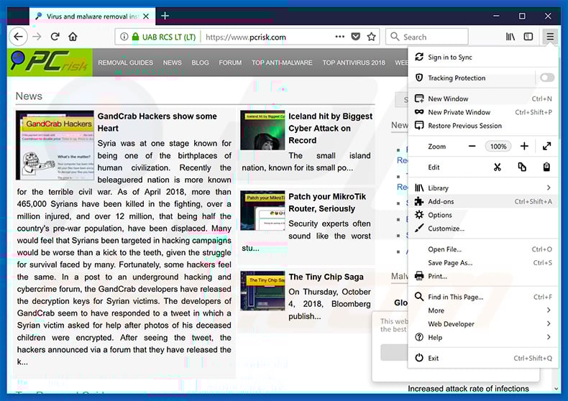Expand the More submenu
This screenshot has height=401, width=568.
(x=483, y=310)
